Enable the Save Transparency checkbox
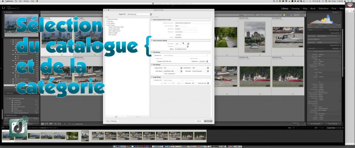Screen dimensions: 355x148 [x=164, y=74]
